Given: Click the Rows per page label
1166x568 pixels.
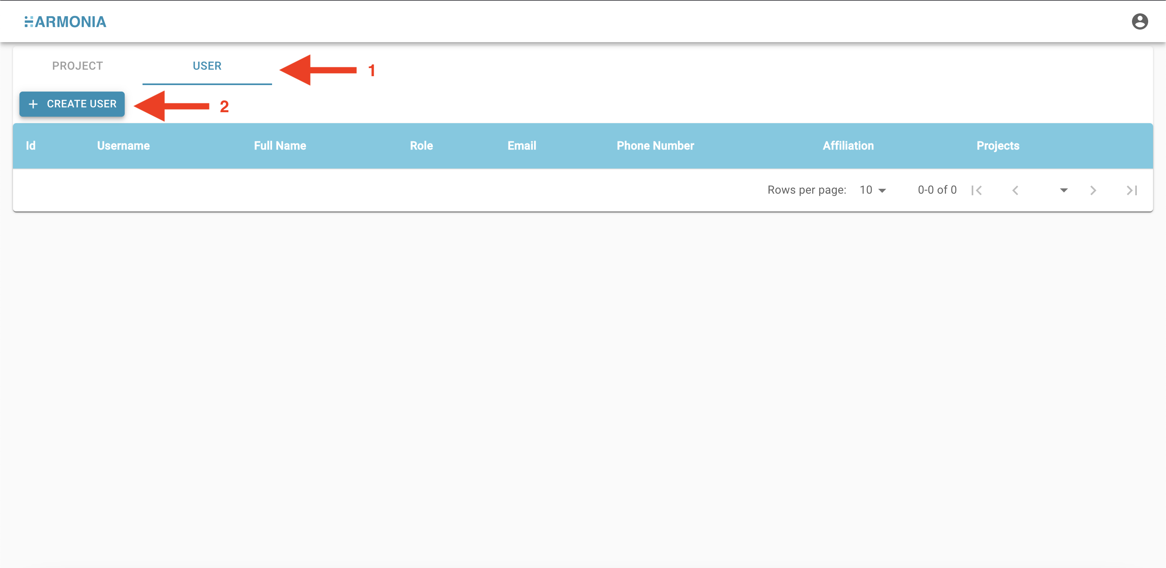Looking at the screenshot, I should 806,190.
